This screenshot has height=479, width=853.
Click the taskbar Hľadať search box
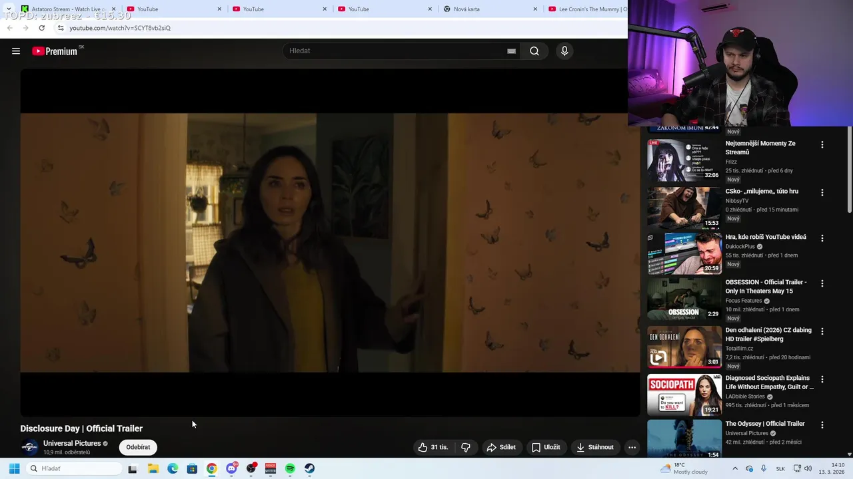(x=73, y=468)
